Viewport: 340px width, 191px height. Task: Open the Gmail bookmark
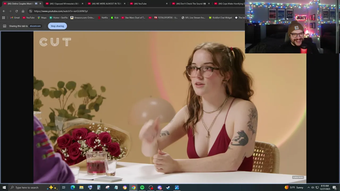click(x=15, y=18)
